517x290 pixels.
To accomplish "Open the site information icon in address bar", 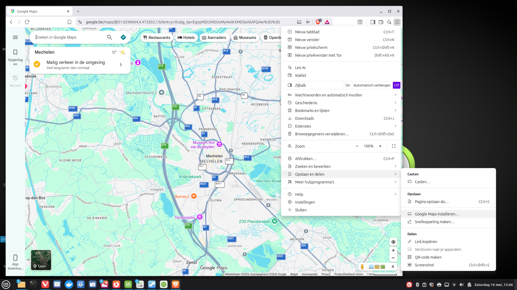I will (80, 22).
